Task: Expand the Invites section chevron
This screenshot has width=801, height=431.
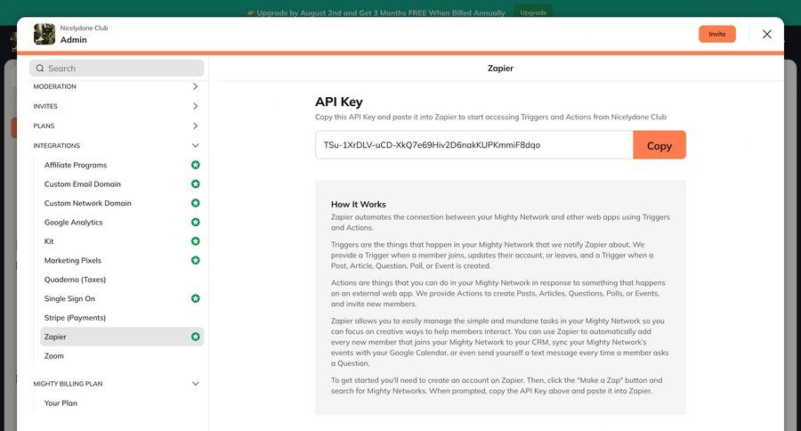Action: (x=195, y=106)
